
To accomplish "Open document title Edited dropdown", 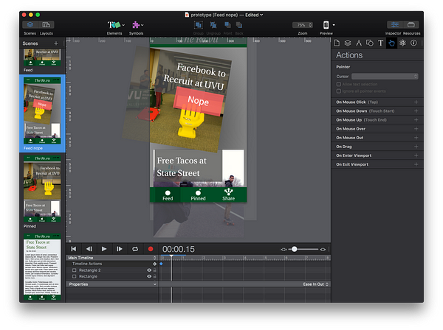I will coord(254,15).
